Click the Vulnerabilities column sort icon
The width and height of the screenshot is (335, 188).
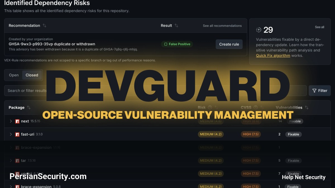pos(307,108)
